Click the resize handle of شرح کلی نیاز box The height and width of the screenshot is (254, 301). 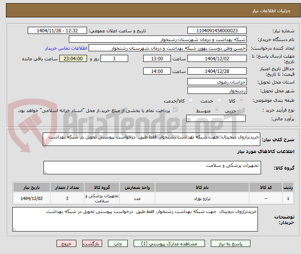point(45,144)
